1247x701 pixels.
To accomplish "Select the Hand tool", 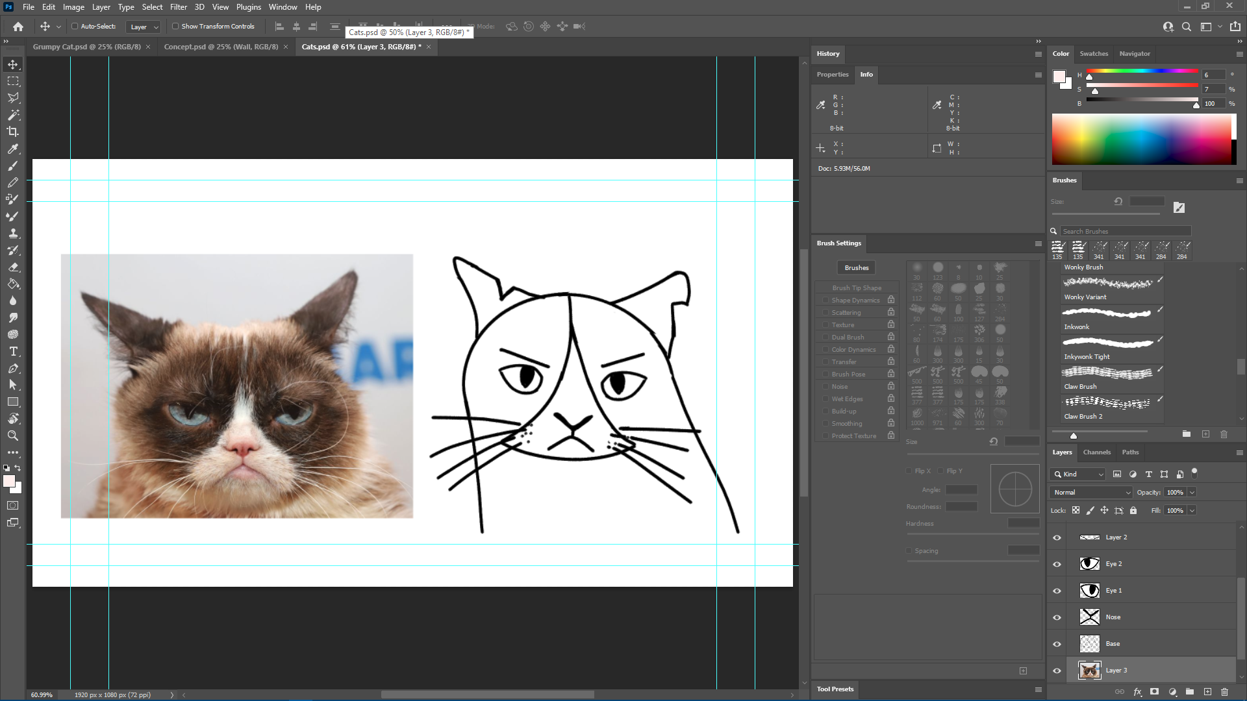I will pyautogui.click(x=13, y=419).
